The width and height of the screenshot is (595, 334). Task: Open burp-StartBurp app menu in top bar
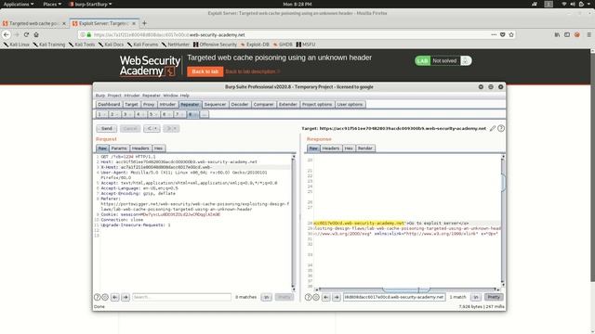[91, 4]
